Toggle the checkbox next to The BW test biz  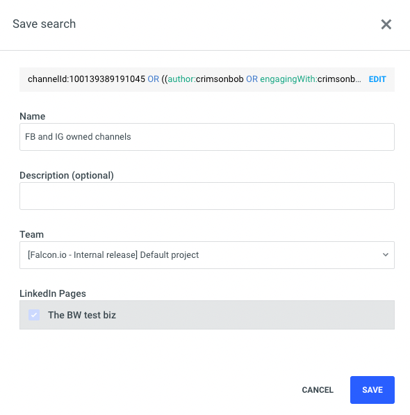pos(34,315)
